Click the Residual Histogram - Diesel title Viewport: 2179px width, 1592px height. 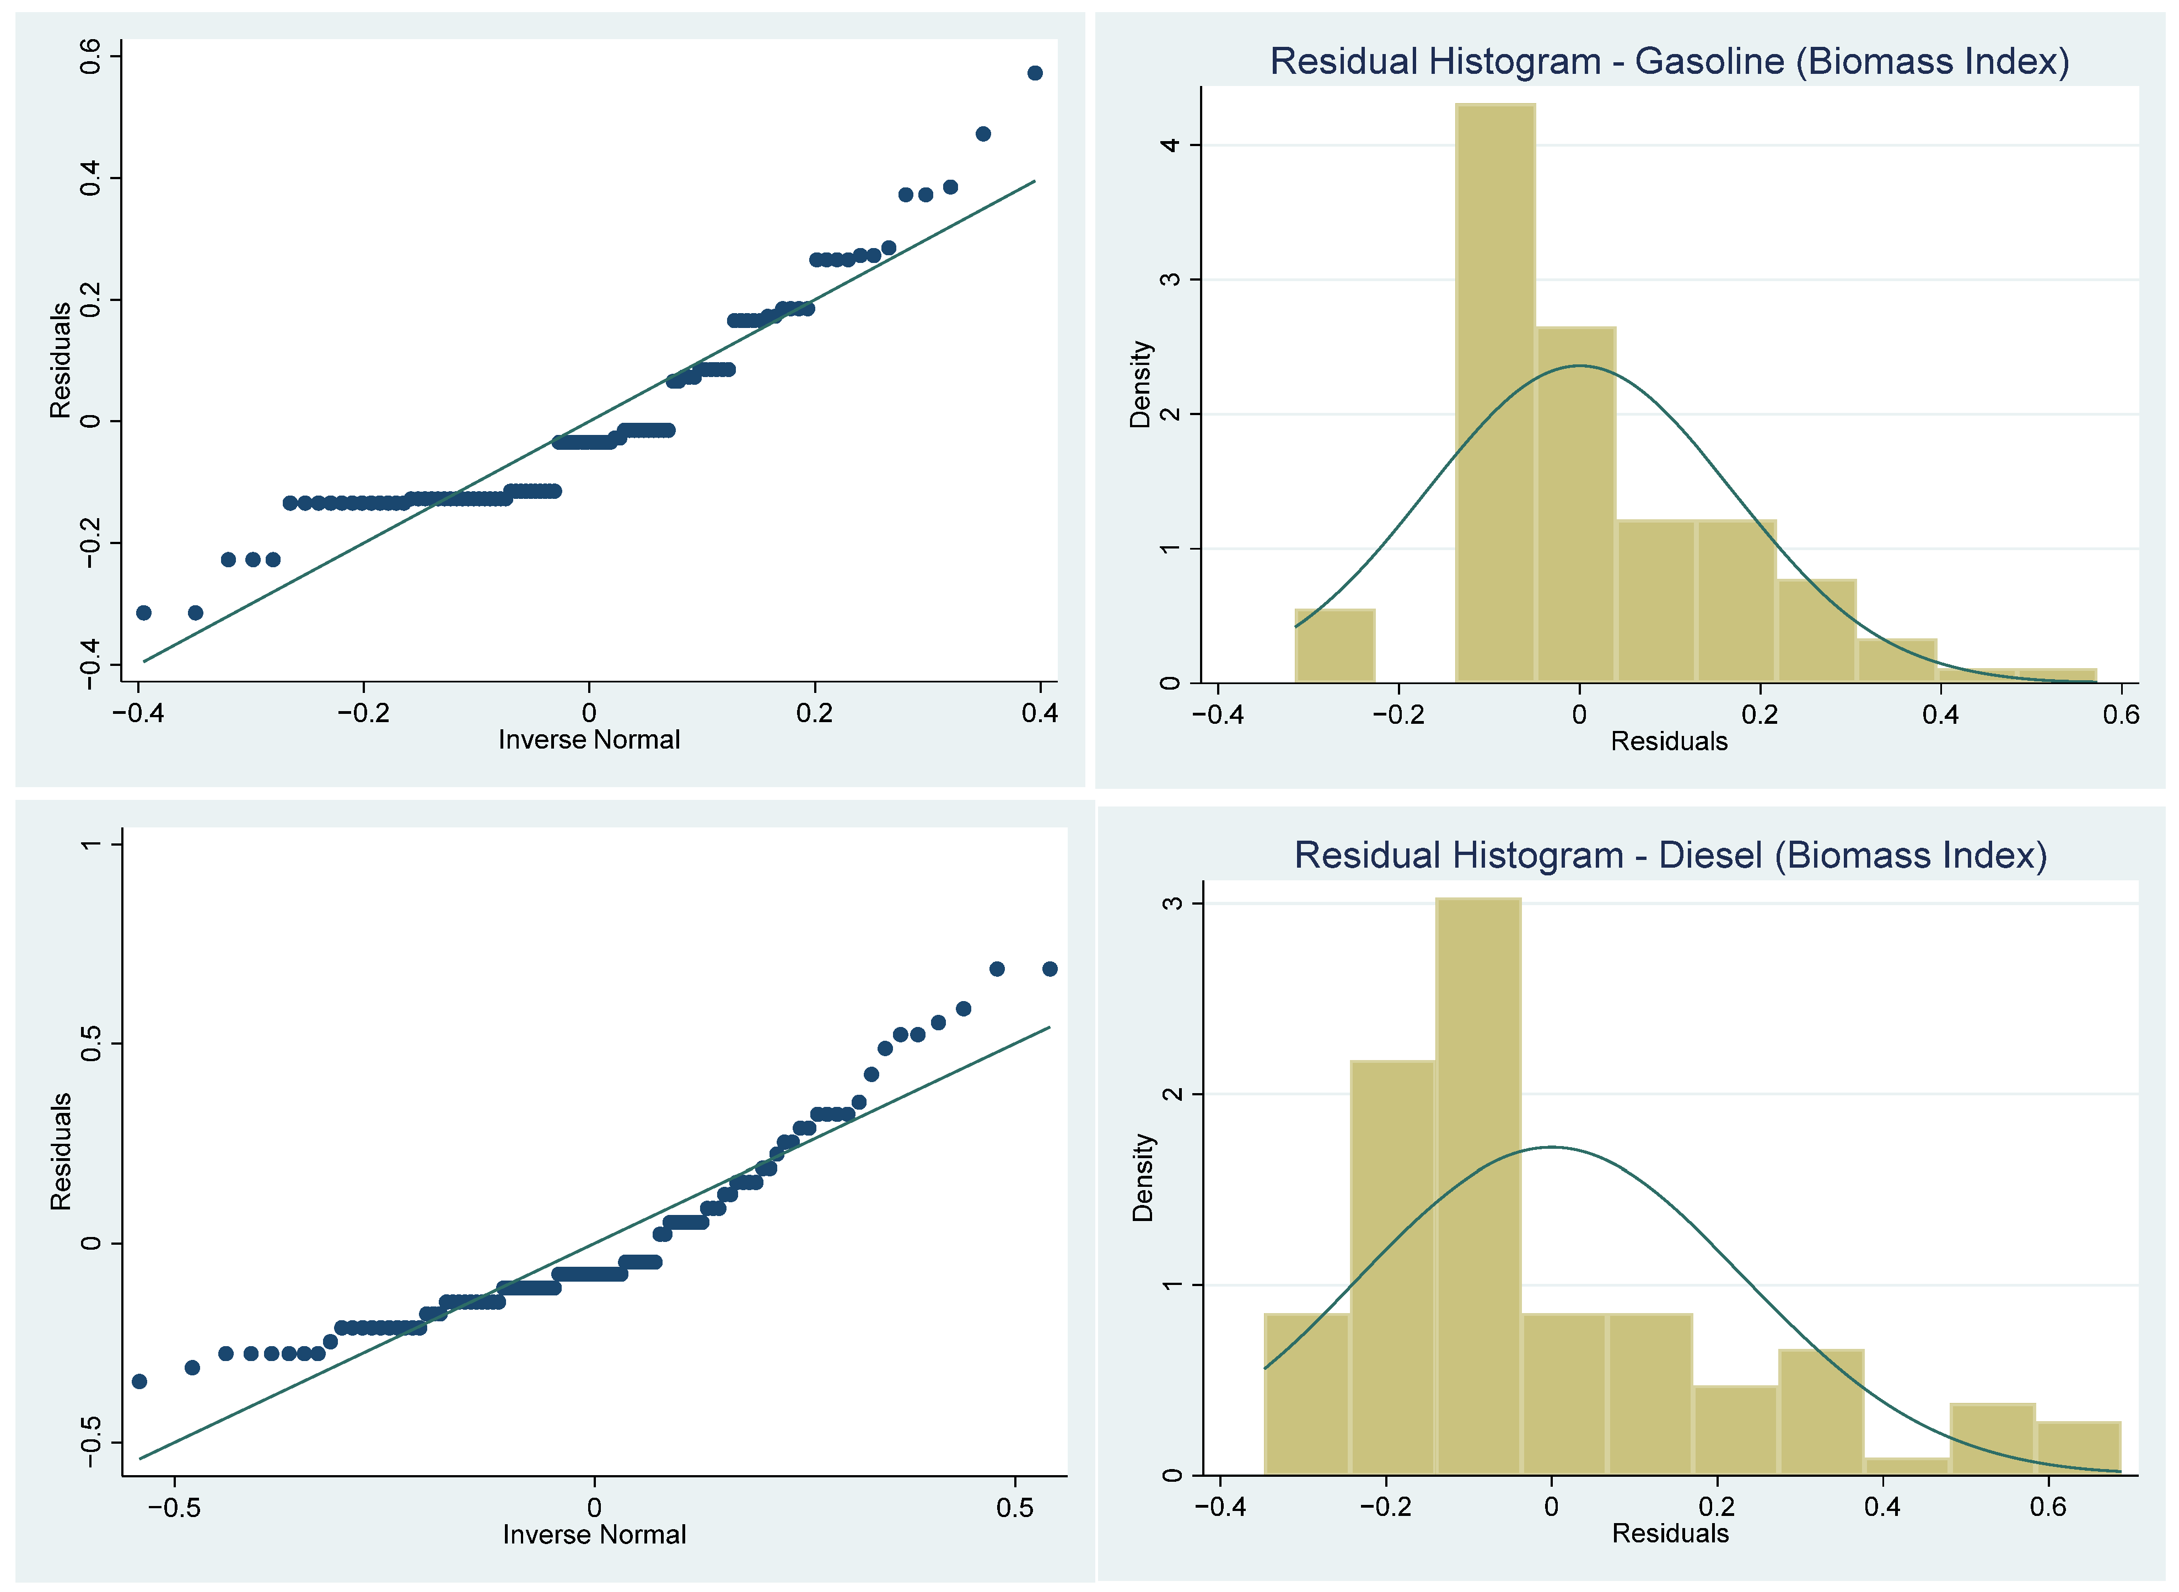click(1669, 855)
